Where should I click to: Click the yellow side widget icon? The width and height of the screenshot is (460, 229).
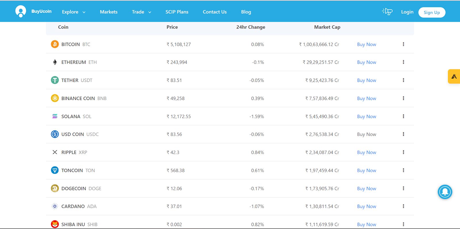coord(454,77)
